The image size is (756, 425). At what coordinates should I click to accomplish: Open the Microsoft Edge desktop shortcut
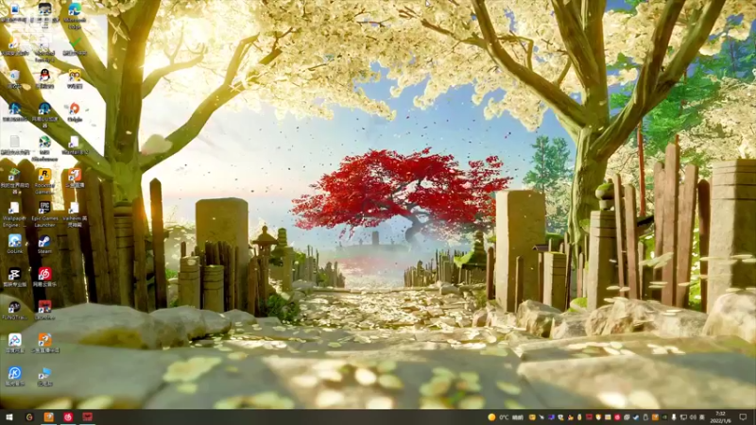74,13
